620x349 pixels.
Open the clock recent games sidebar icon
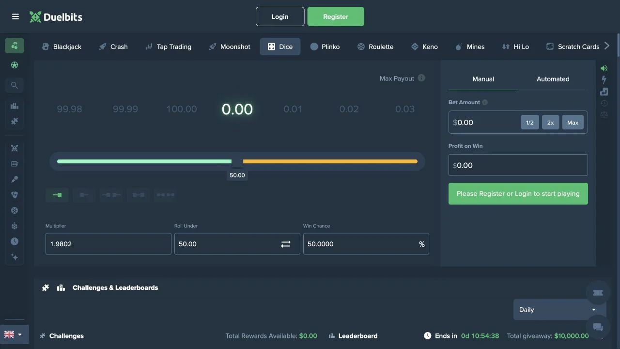[x=15, y=241]
